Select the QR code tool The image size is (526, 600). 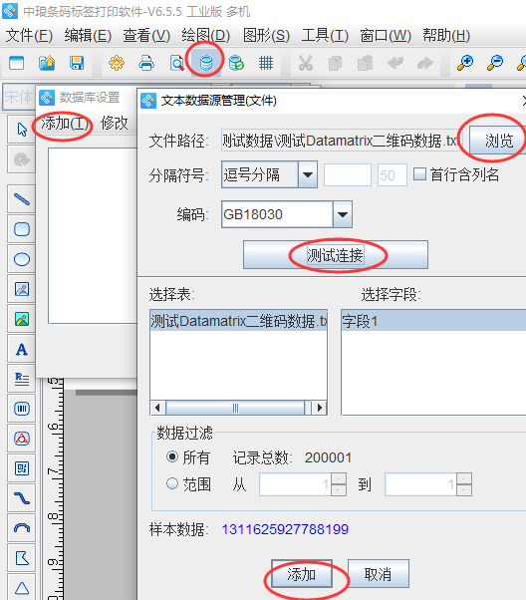(x=22, y=468)
